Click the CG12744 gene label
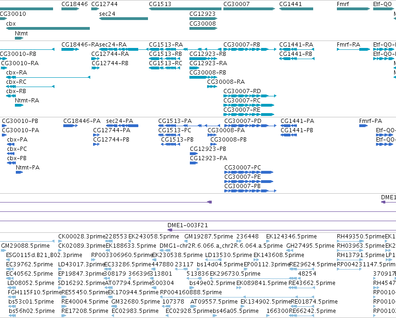This screenshot has height=318, width=396. coord(104,4)
